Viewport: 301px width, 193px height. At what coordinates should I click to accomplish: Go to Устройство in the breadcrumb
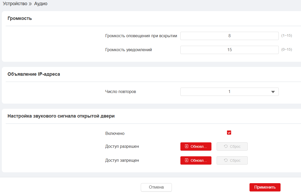15,4
